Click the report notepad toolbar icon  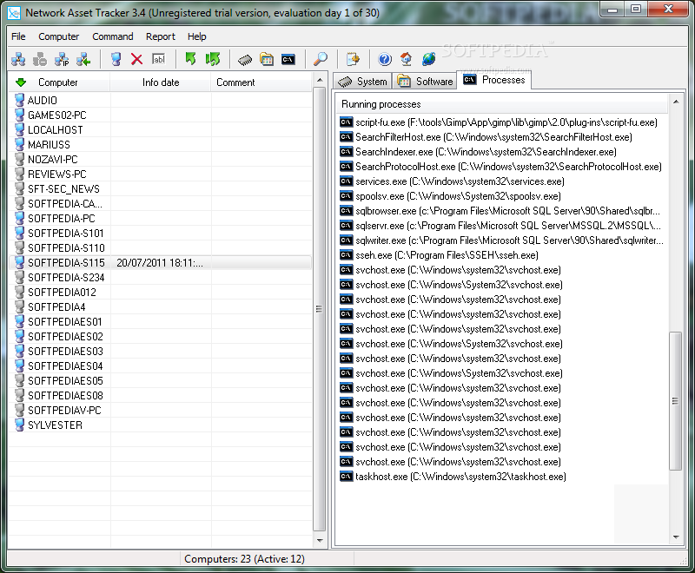tap(353, 59)
